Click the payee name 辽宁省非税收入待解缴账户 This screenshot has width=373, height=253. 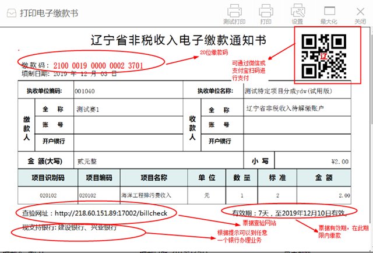(285, 109)
